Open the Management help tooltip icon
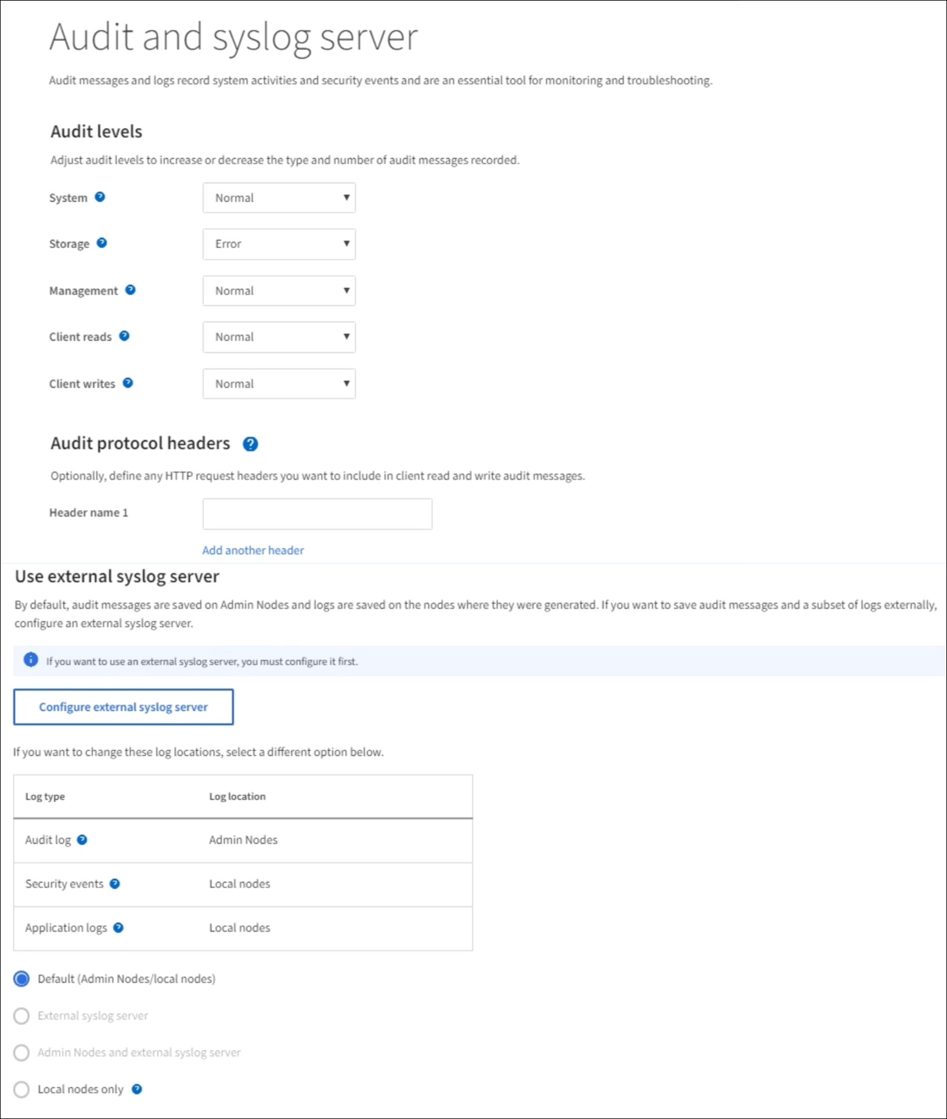This screenshot has width=947, height=1119. [x=130, y=290]
